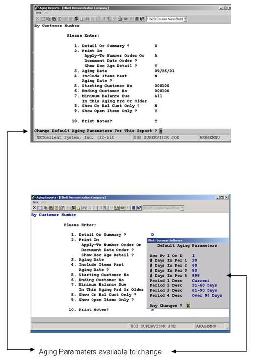Click the Default Aging Parameters heading in popup
Screen dimensions: 254x360
(x=187, y=246)
